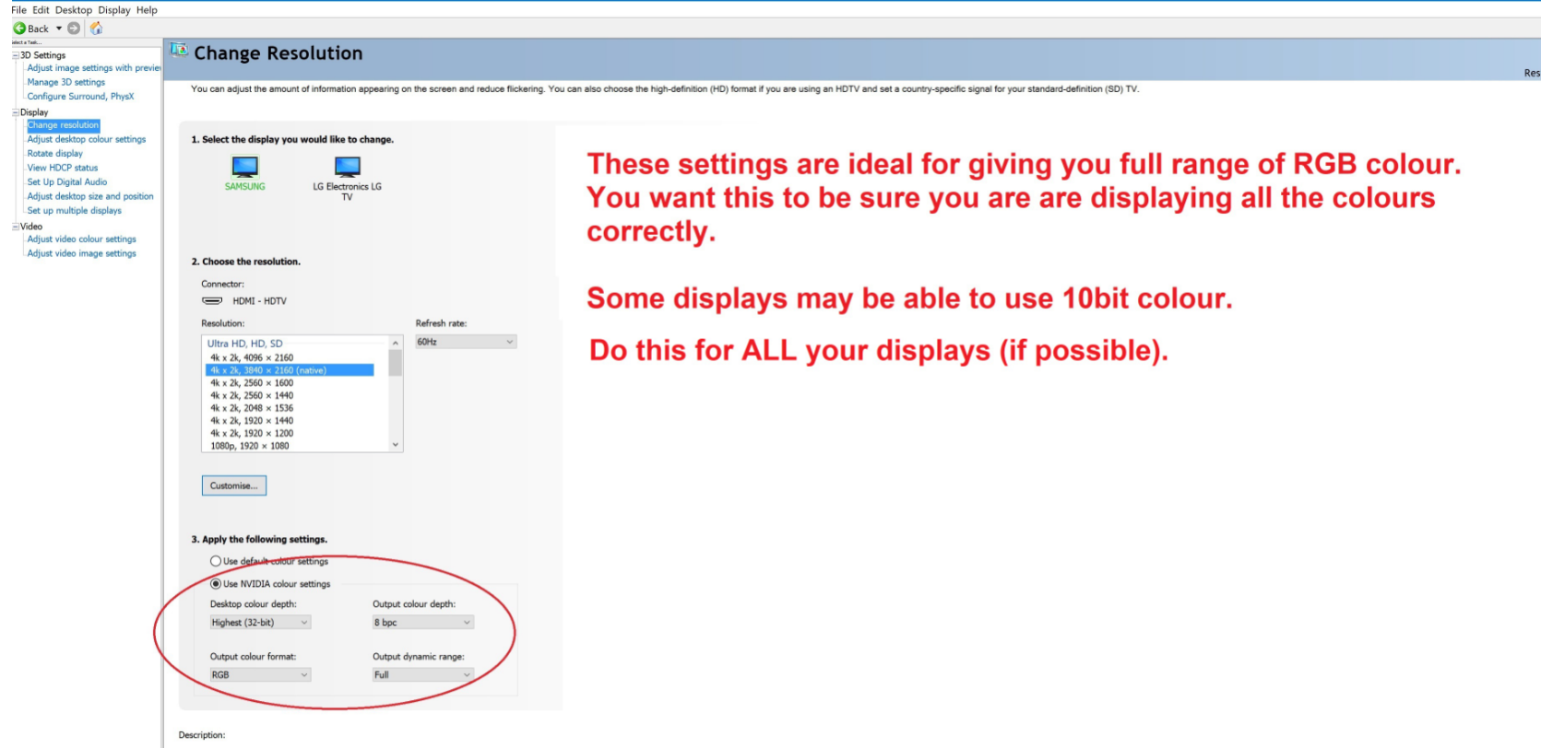
Task: Open the Desktop menu
Action: (73, 10)
